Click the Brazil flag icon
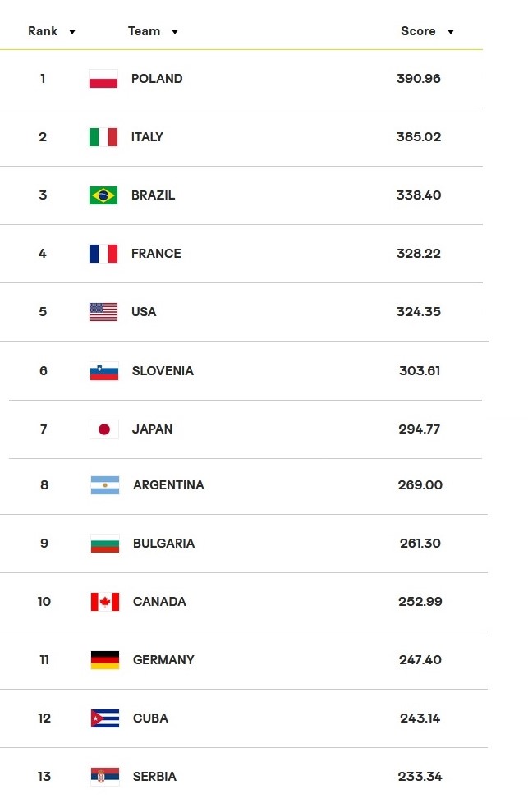The image size is (528, 803). [103, 195]
